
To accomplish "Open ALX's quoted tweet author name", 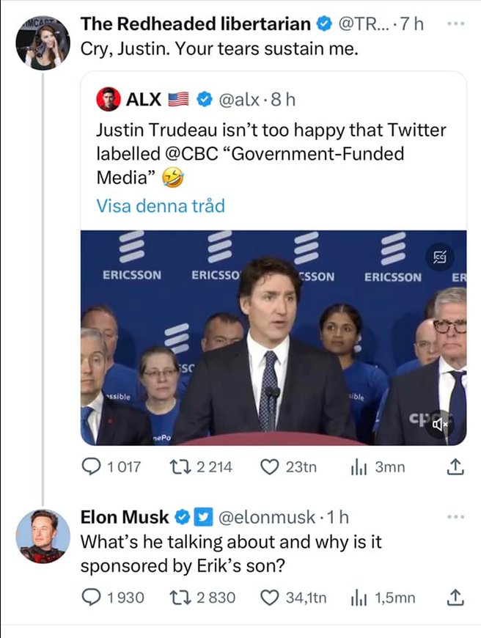I will click(x=142, y=98).
